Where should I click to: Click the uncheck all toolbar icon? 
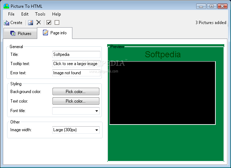tap(57, 23)
